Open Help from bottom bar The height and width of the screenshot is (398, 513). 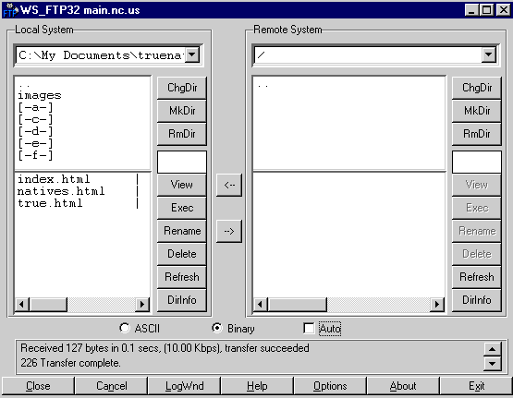tap(257, 386)
